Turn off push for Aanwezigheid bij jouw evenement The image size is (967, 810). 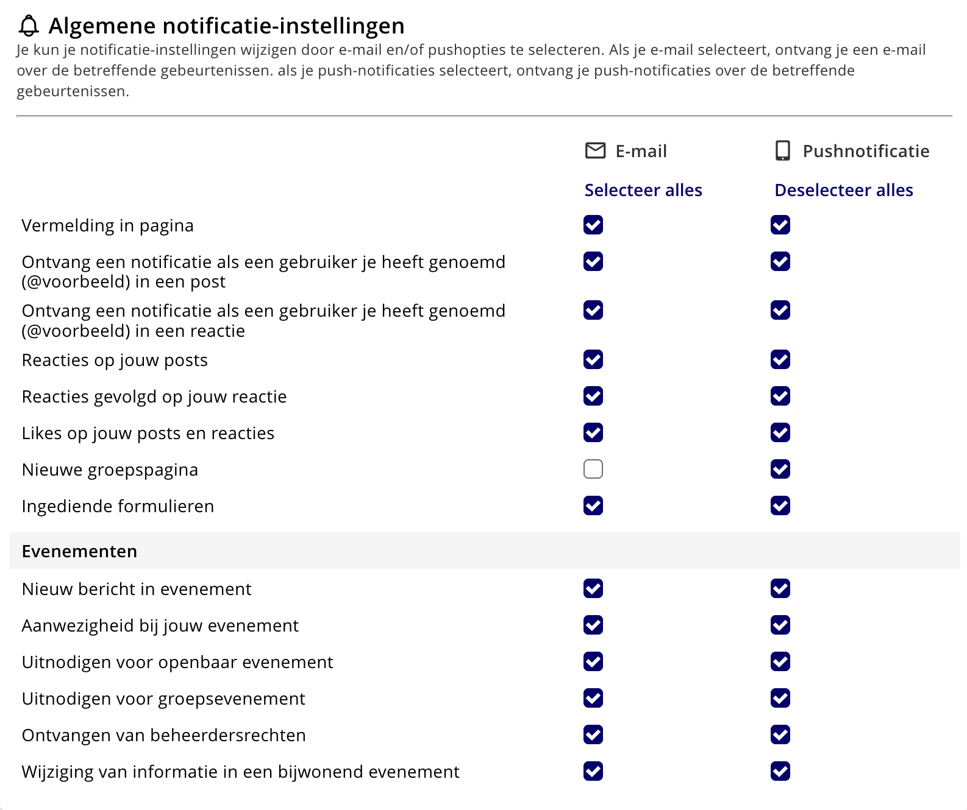780,625
